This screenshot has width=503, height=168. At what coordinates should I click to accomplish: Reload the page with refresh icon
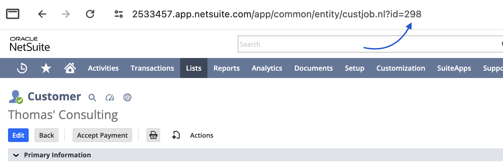click(90, 14)
